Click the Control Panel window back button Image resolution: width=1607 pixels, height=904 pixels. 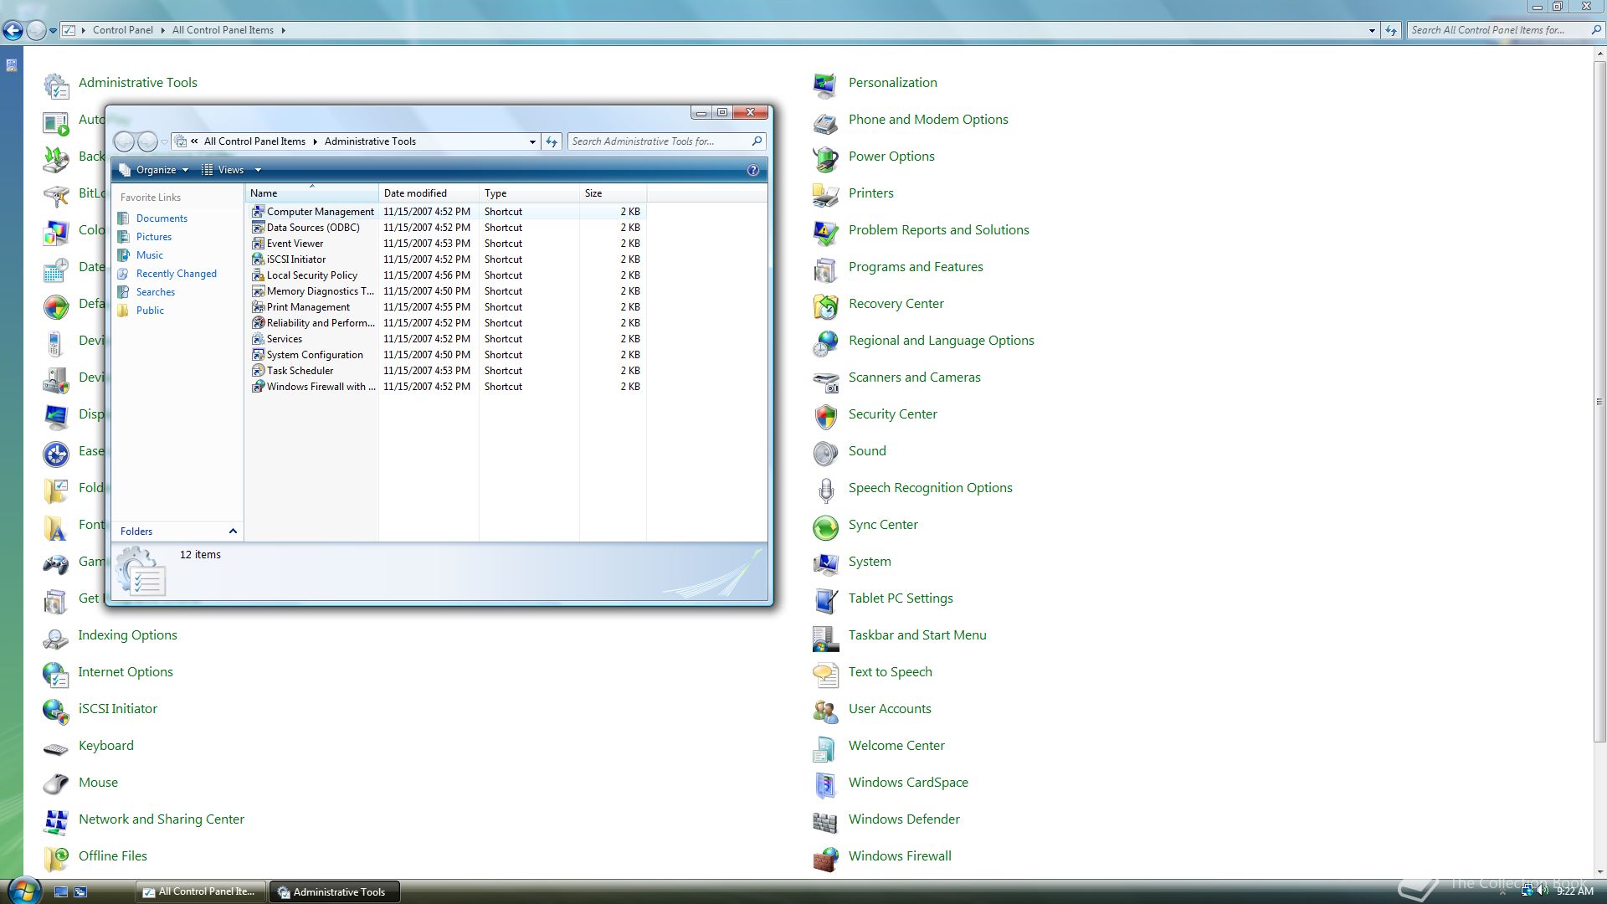point(13,31)
